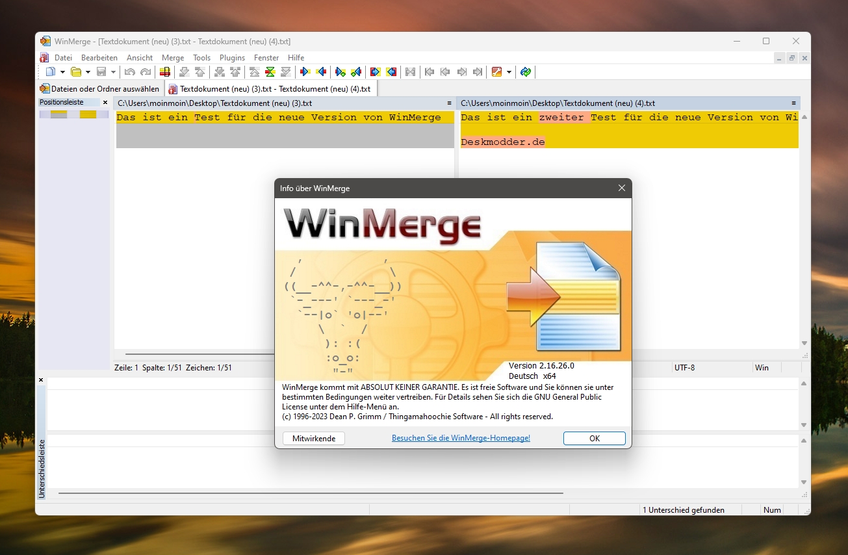Redo the edit via toolbar arrow
This screenshot has height=555, width=848.
146,72
